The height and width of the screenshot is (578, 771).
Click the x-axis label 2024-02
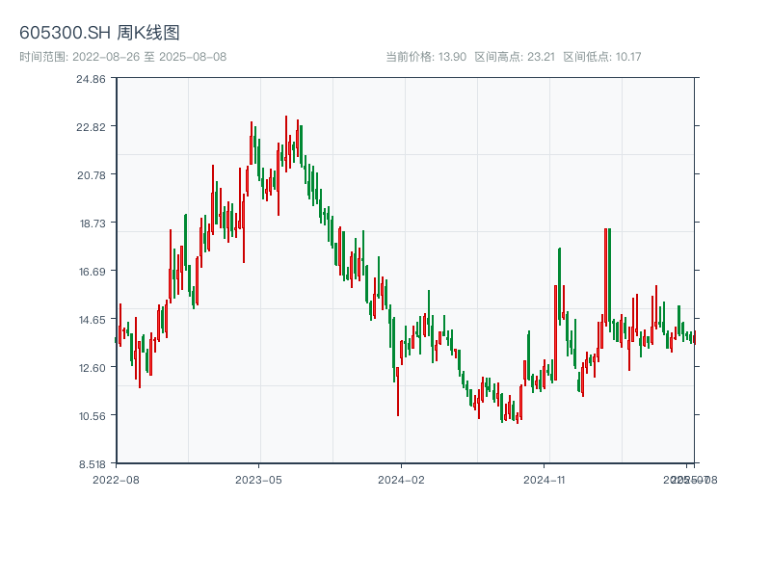pos(401,480)
